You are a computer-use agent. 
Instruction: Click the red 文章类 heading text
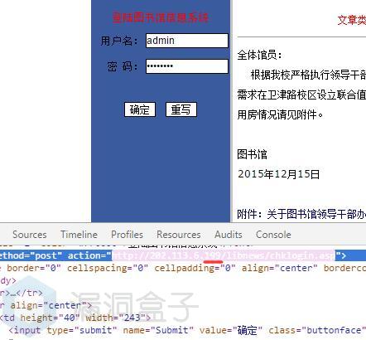[x=352, y=20]
